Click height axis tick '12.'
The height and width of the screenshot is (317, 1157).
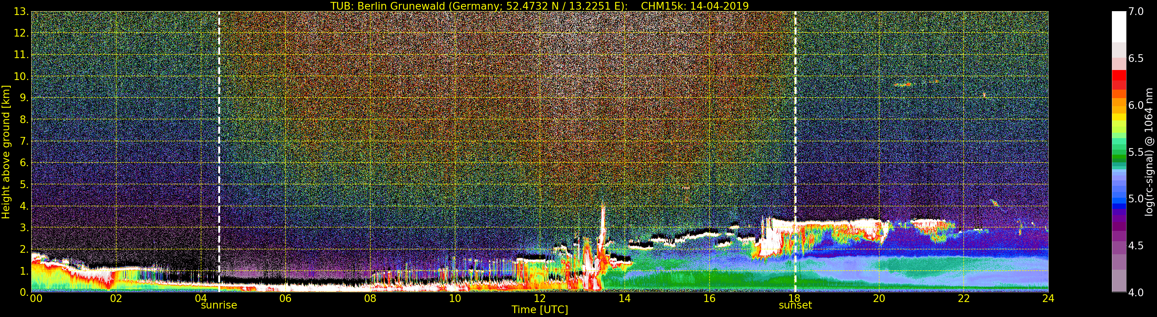(22, 33)
